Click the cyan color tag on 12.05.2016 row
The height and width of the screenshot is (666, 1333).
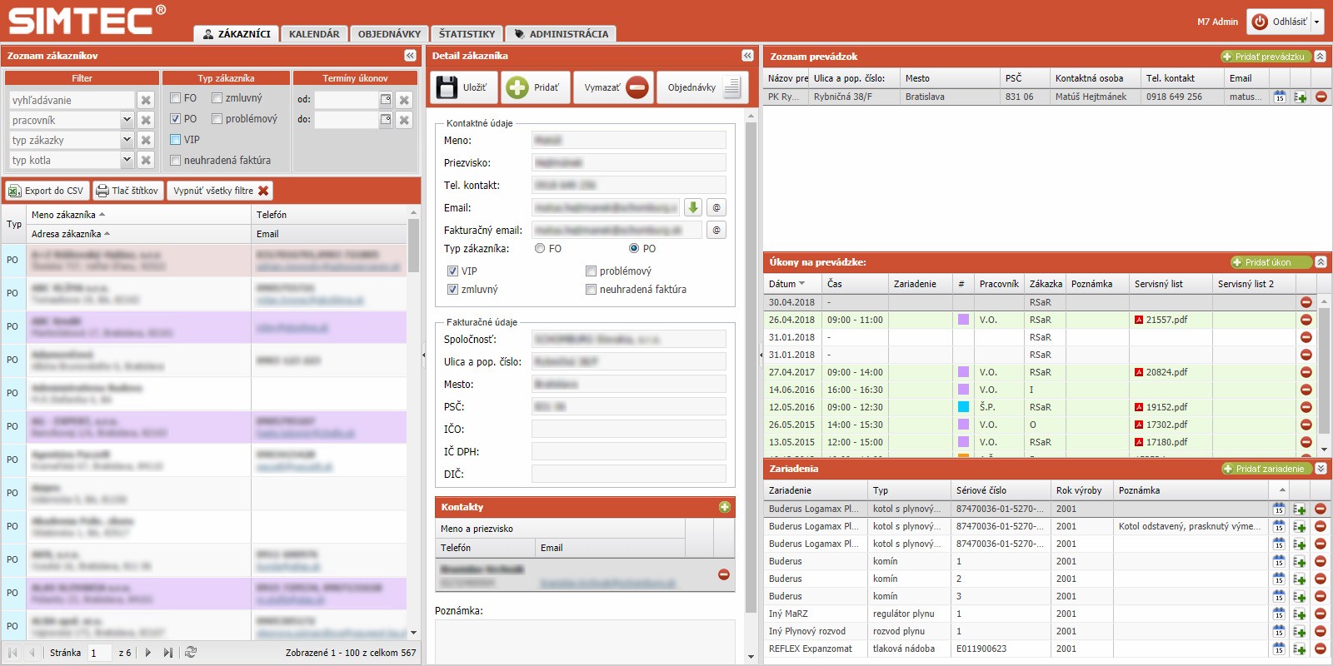pos(963,407)
